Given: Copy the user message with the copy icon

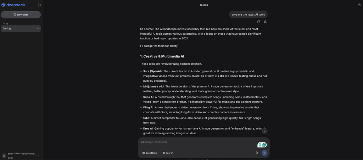Looking at the screenshot, I should pos(259,22).
